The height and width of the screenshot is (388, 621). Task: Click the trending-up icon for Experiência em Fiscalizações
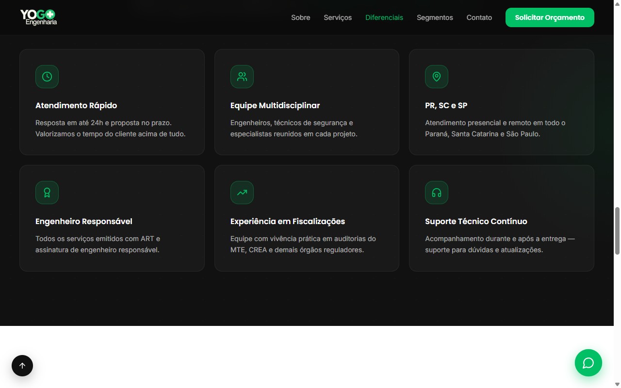pos(242,193)
